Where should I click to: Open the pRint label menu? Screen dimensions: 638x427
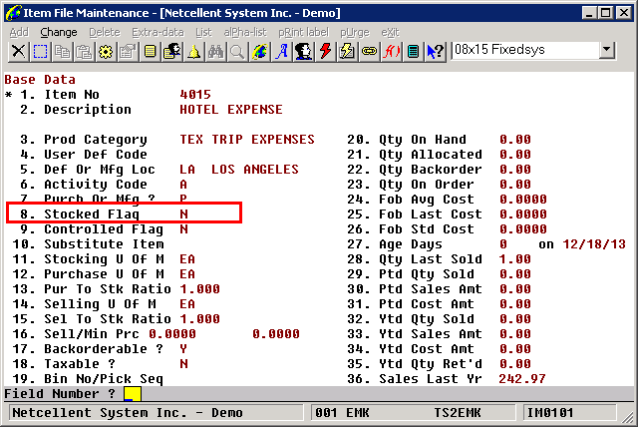[x=303, y=32]
